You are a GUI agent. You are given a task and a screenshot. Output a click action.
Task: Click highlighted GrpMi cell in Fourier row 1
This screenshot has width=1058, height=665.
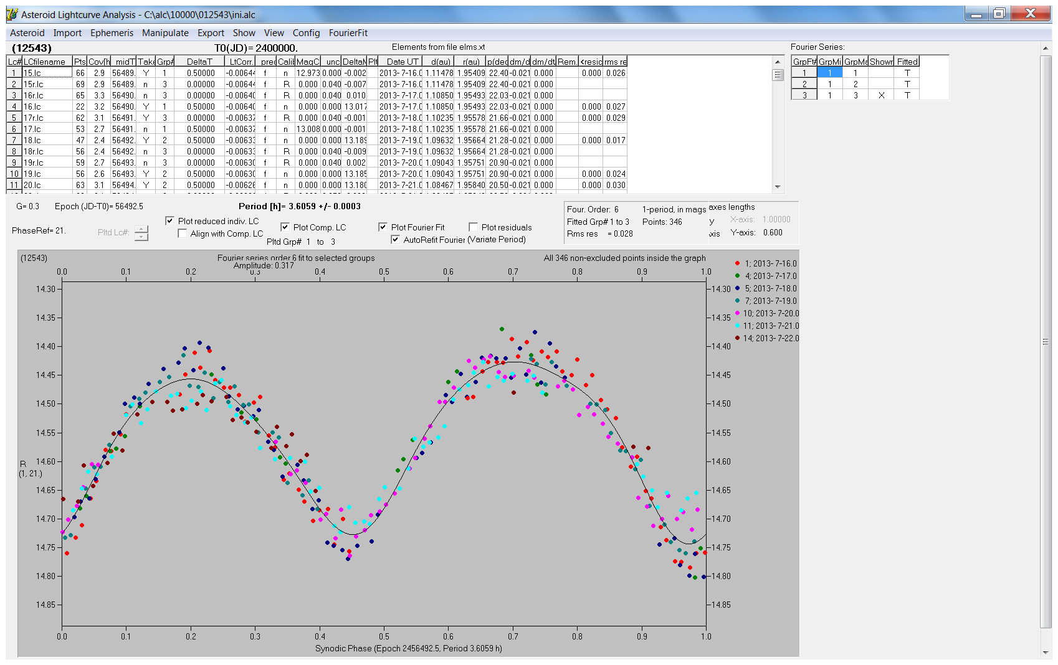(829, 73)
